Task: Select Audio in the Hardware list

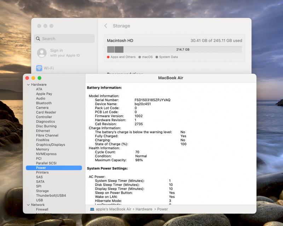Action: click(41, 98)
